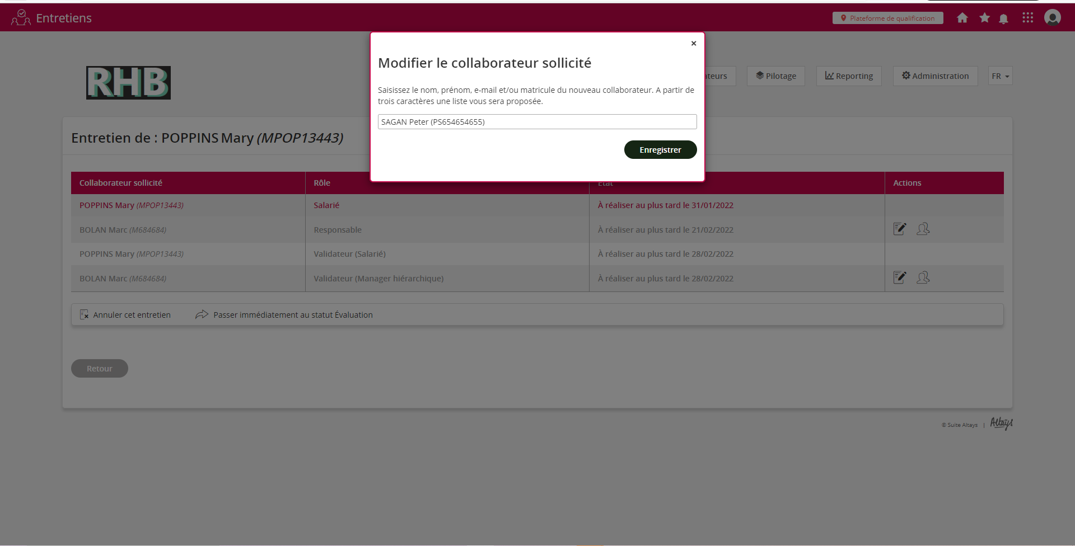Open the Administration menu
Viewport: 1075px width, 546px height.
click(935, 76)
